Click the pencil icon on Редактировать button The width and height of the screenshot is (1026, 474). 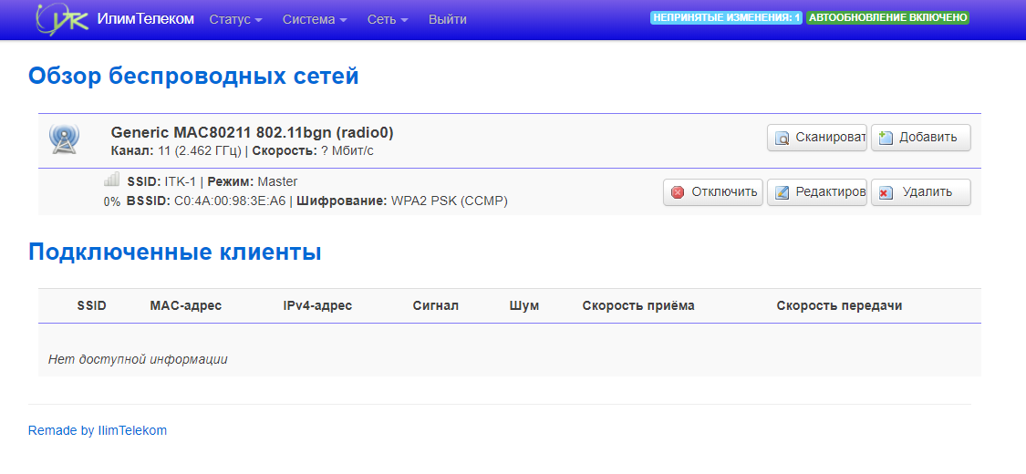tap(782, 192)
